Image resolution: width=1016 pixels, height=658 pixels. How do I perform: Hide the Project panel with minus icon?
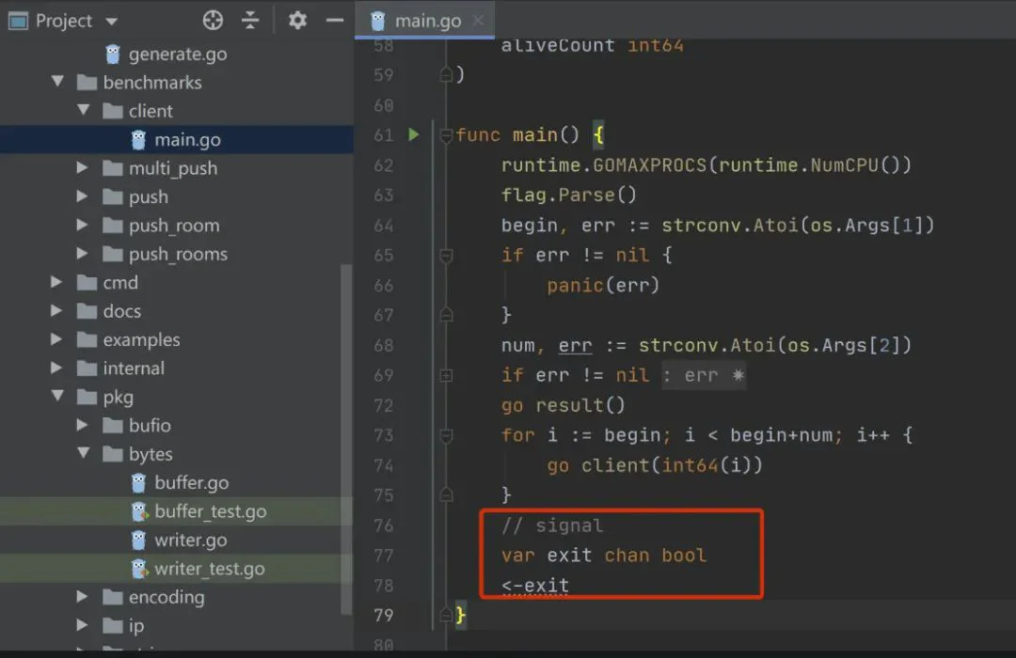point(334,21)
